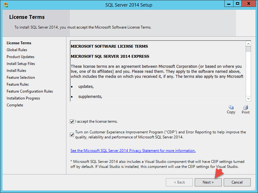
Task: Click the license text scrollbar thumb
Action: (x=248, y=49)
